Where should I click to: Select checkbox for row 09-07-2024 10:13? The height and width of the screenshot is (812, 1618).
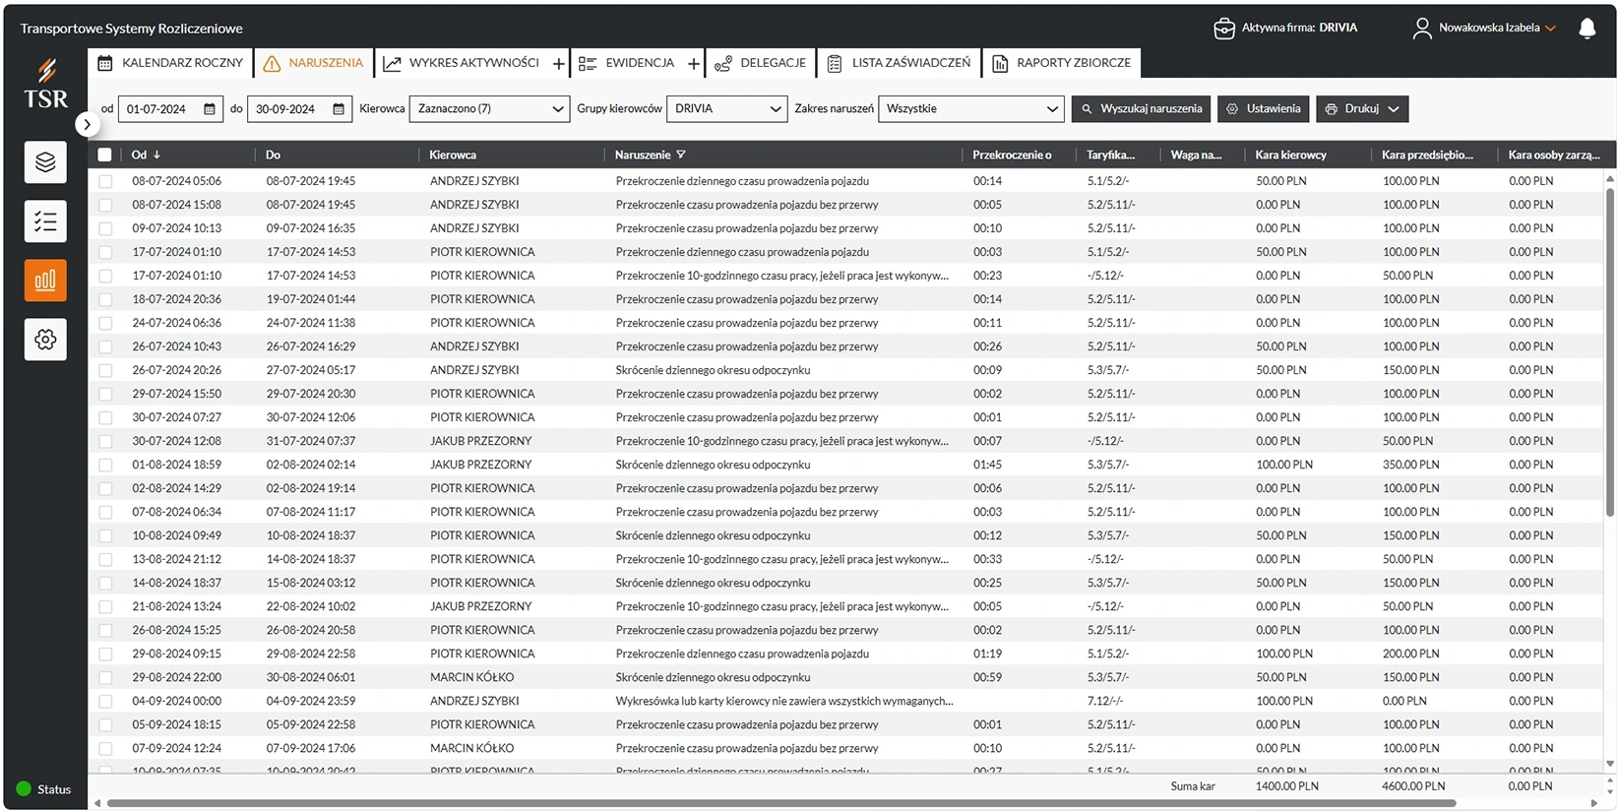105,228
